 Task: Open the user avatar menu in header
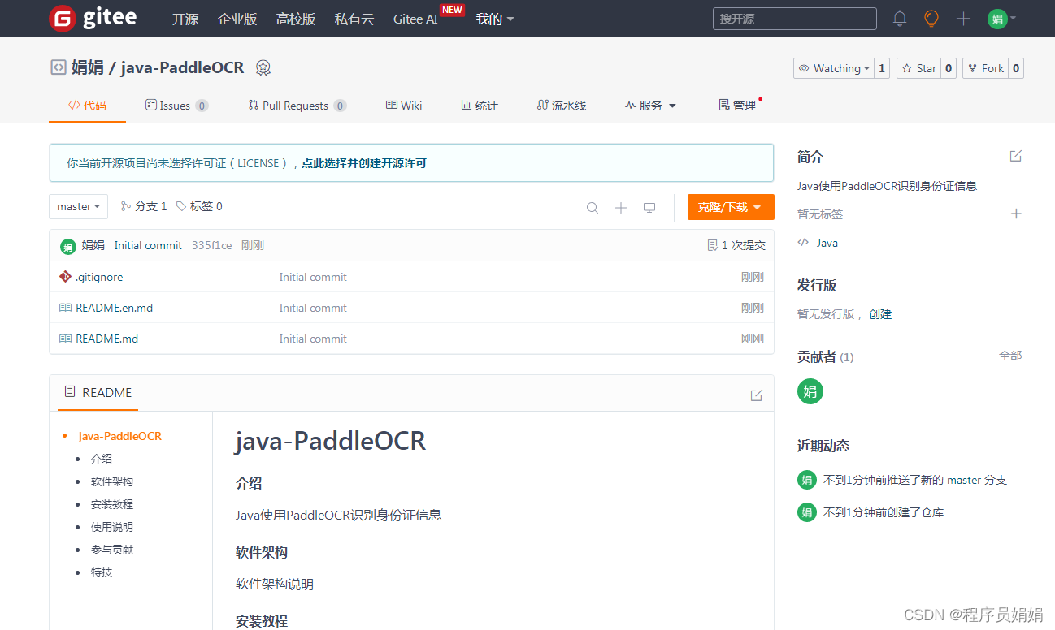(x=1001, y=19)
